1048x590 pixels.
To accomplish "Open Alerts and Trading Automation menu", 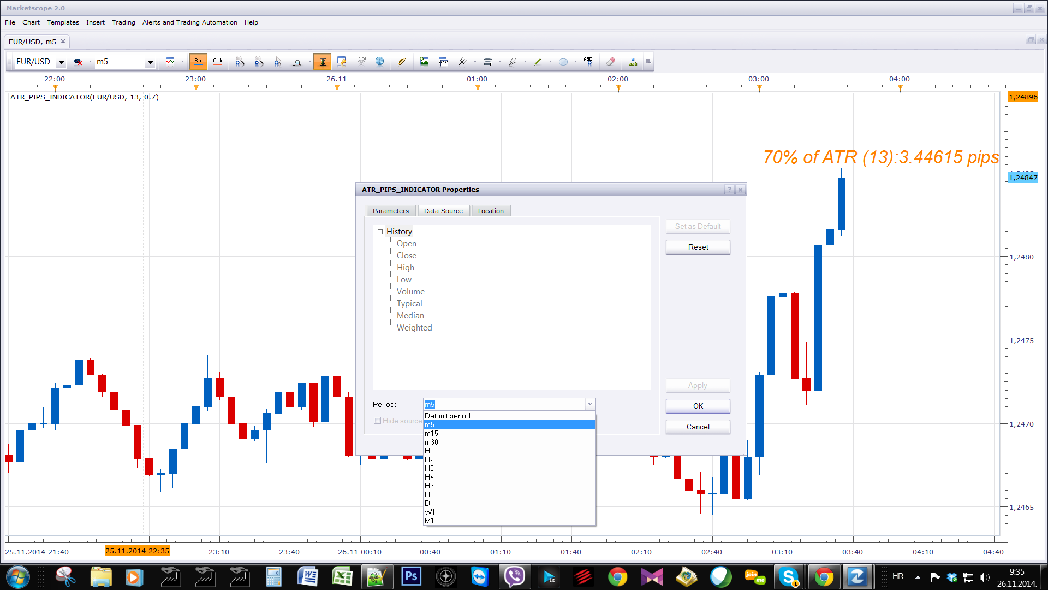I will [190, 22].
